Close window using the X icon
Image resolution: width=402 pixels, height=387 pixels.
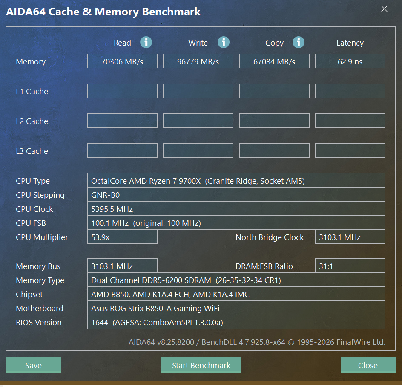pyautogui.click(x=384, y=9)
